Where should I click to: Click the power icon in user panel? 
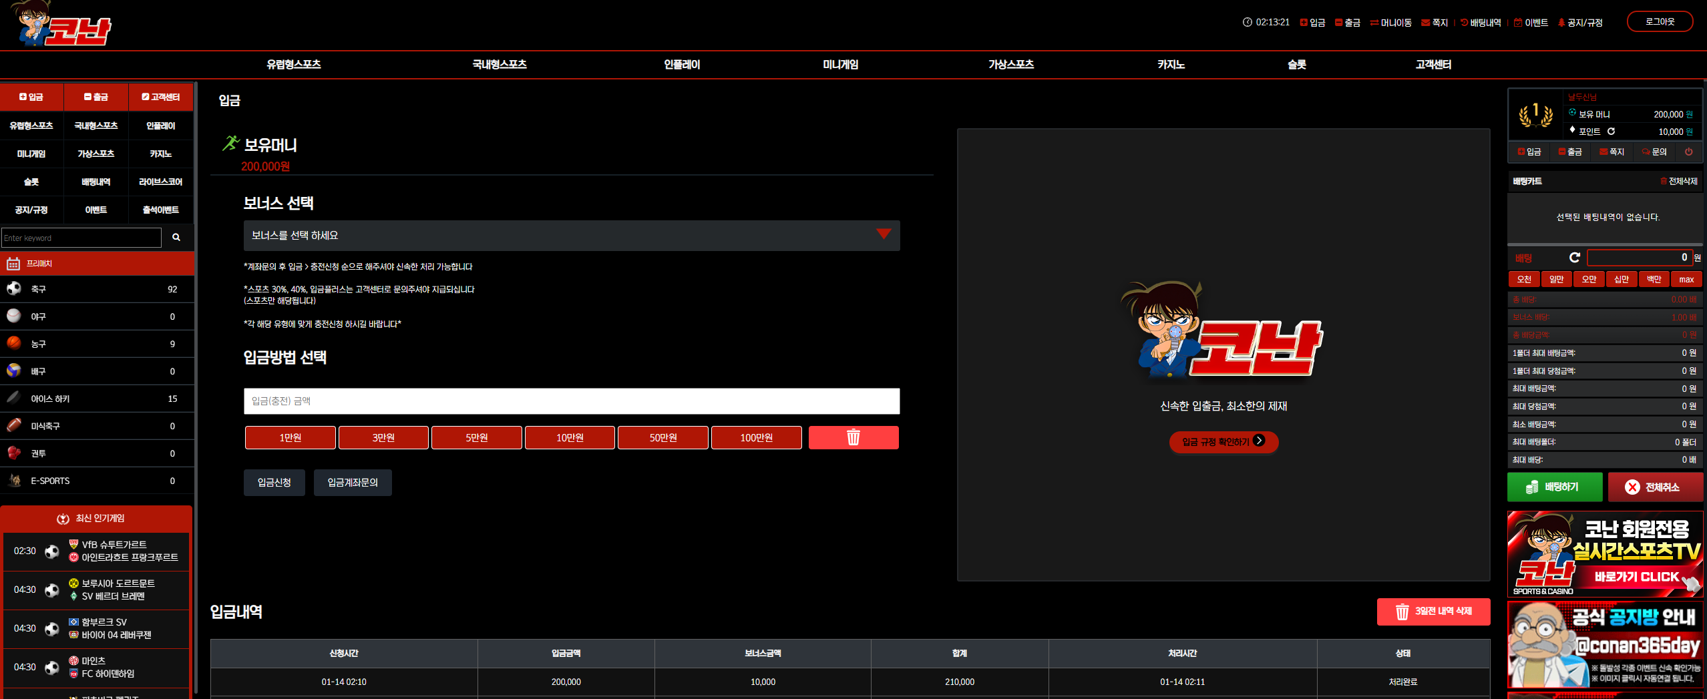[x=1688, y=152]
